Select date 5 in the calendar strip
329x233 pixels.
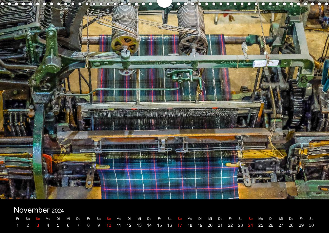click(x=58, y=225)
